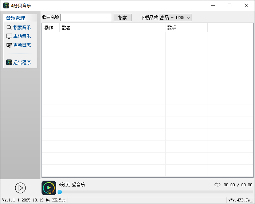Click the monitor icon beside 本地音乐
Screen dimensions: 255x204
(x=9, y=36)
